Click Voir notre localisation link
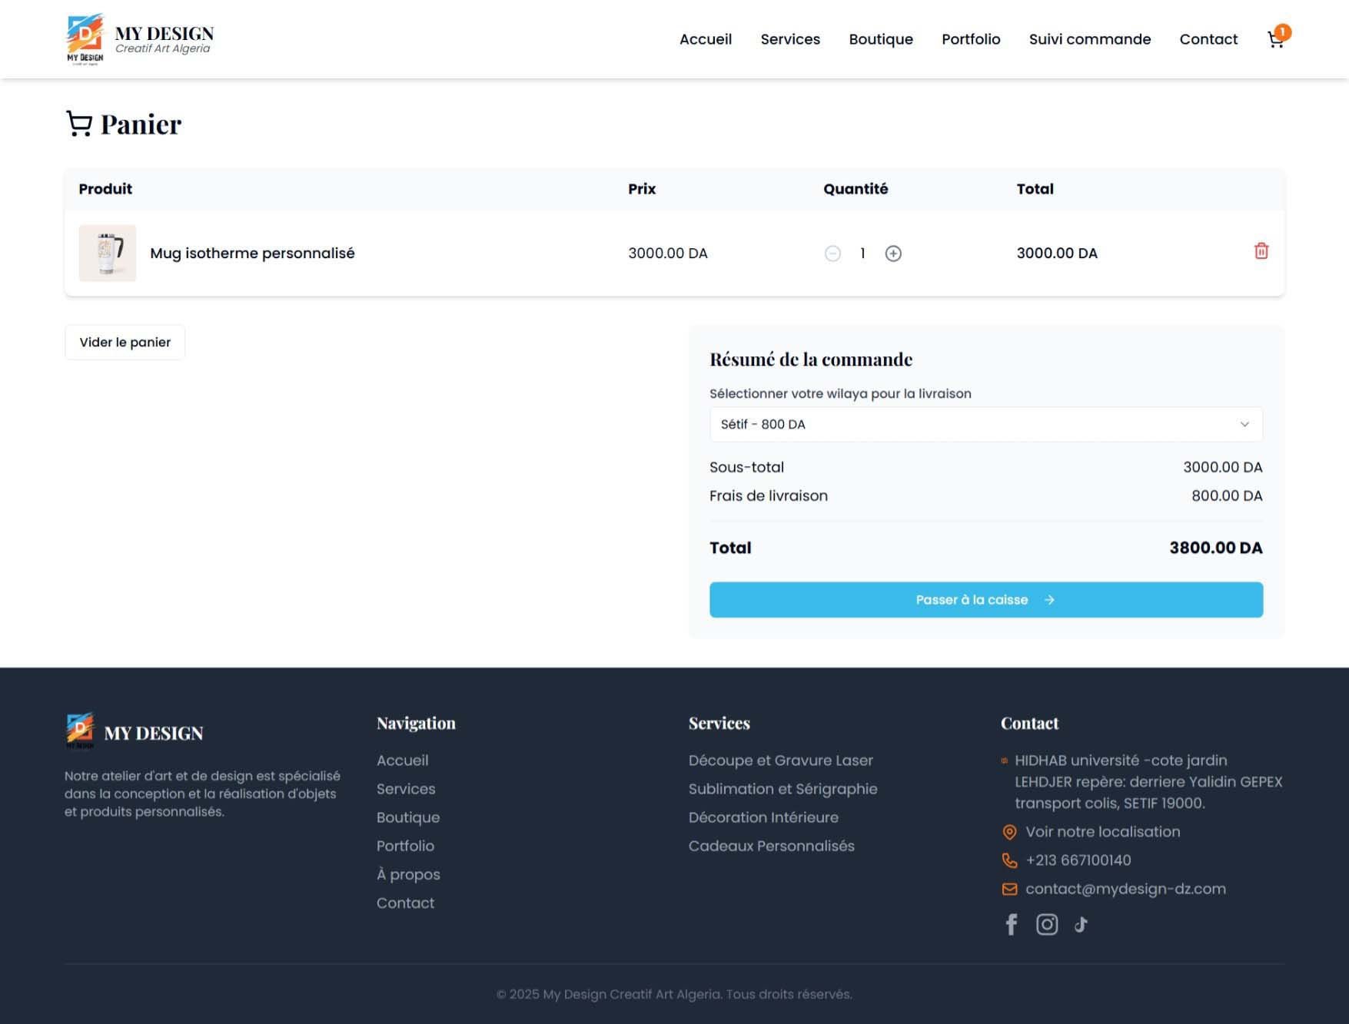Screen dimensions: 1349x1024 tap(1102, 831)
